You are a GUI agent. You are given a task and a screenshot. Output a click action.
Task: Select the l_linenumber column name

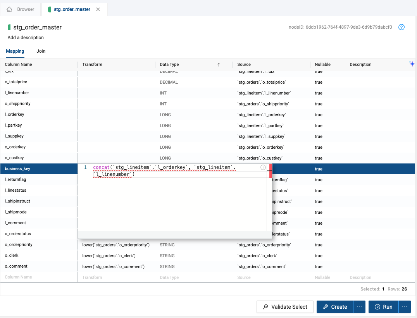pyautogui.click(x=17, y=93)
